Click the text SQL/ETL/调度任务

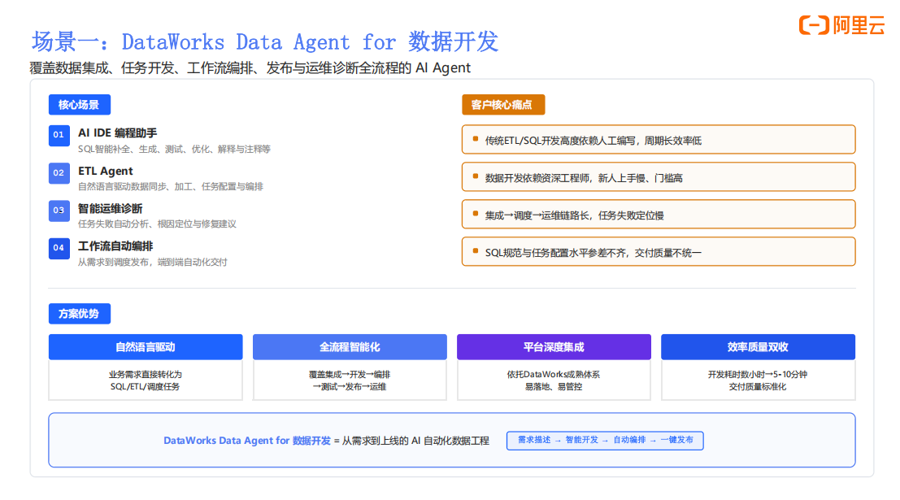[x=146, y=387]
